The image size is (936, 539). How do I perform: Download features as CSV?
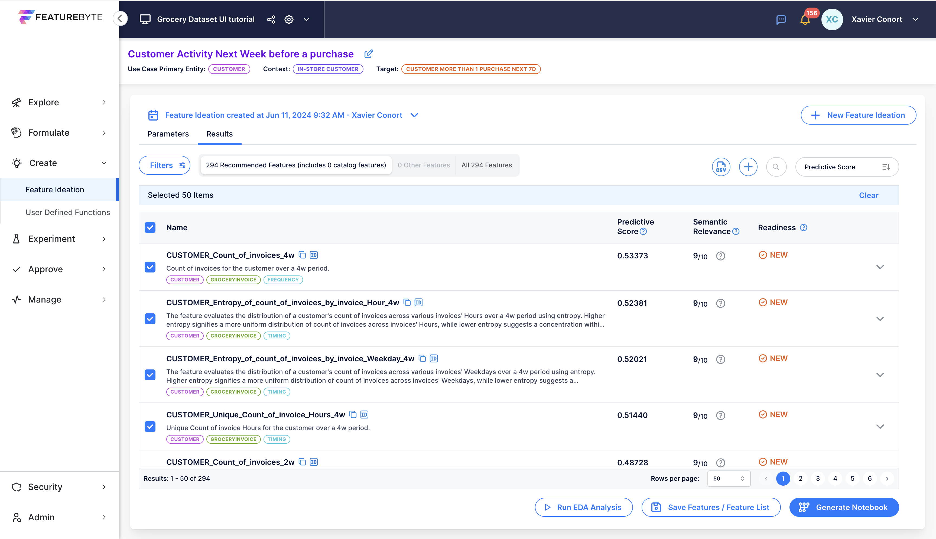(x=721, y=167)
